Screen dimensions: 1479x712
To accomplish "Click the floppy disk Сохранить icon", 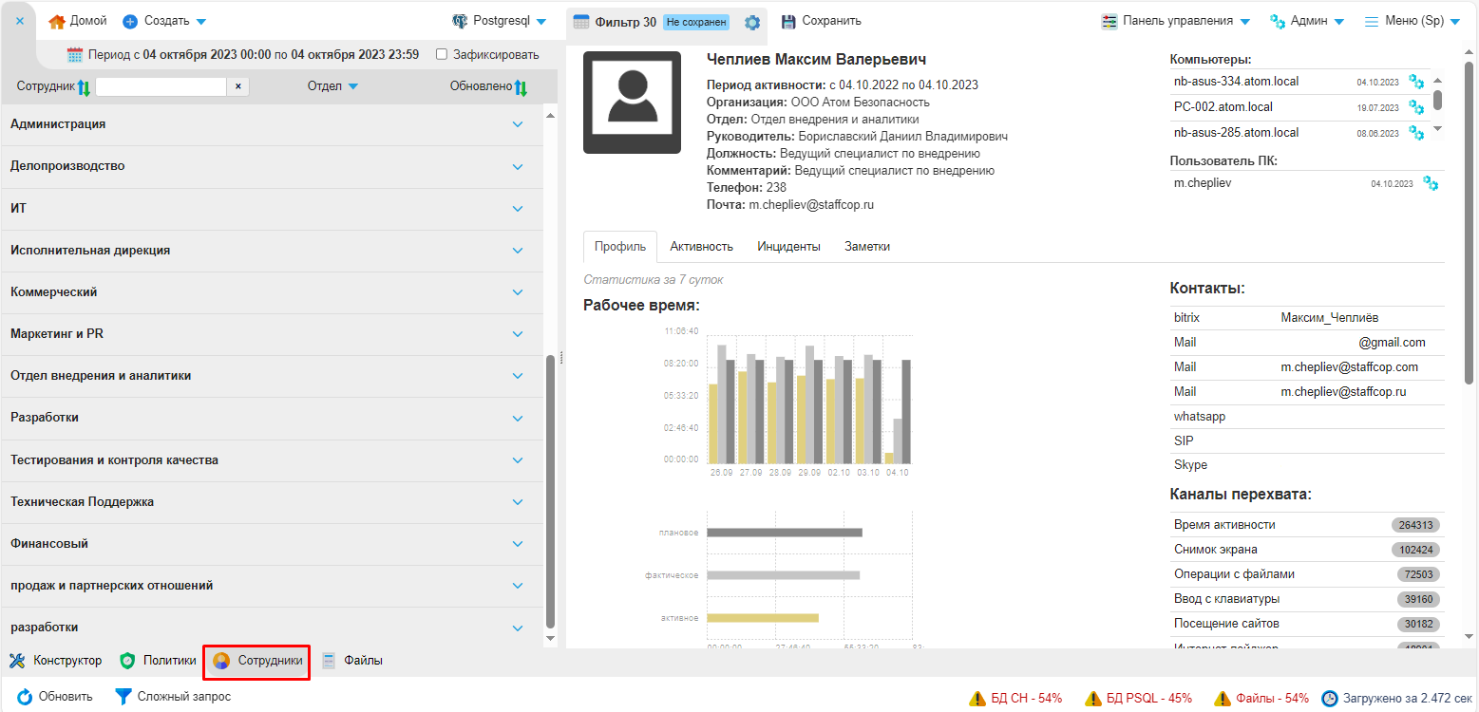I will [x=788, y=21].
